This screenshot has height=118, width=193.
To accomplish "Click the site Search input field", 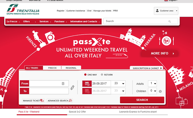I will pyautogui.click(x=141, y=21).
